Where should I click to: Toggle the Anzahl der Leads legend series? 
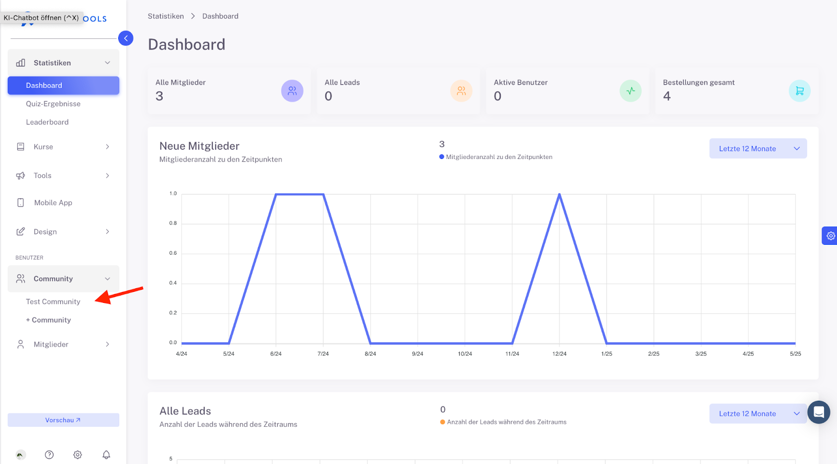pos(503,422)
